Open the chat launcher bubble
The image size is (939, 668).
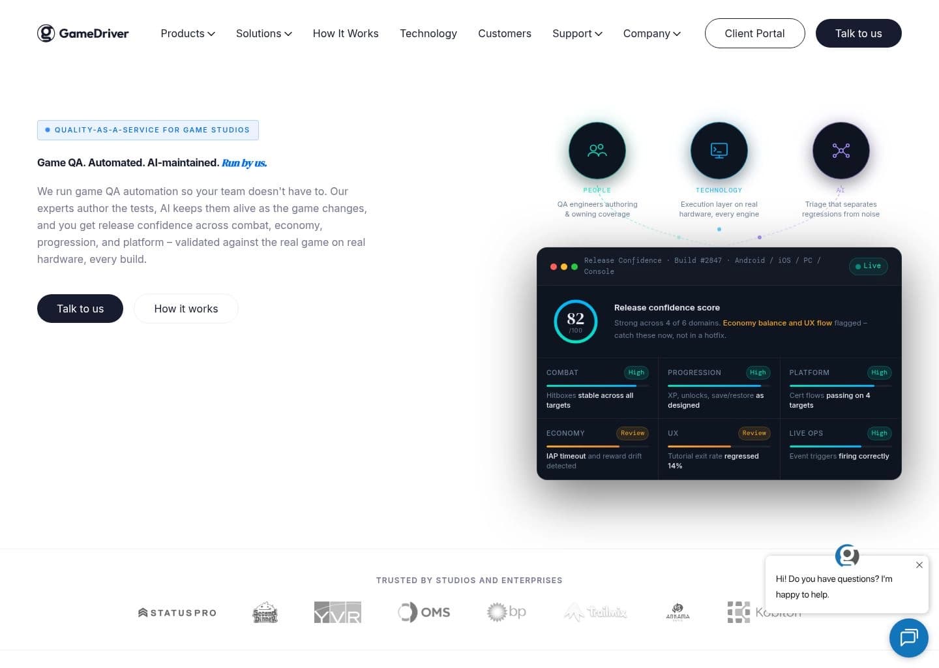pos(909,638)
